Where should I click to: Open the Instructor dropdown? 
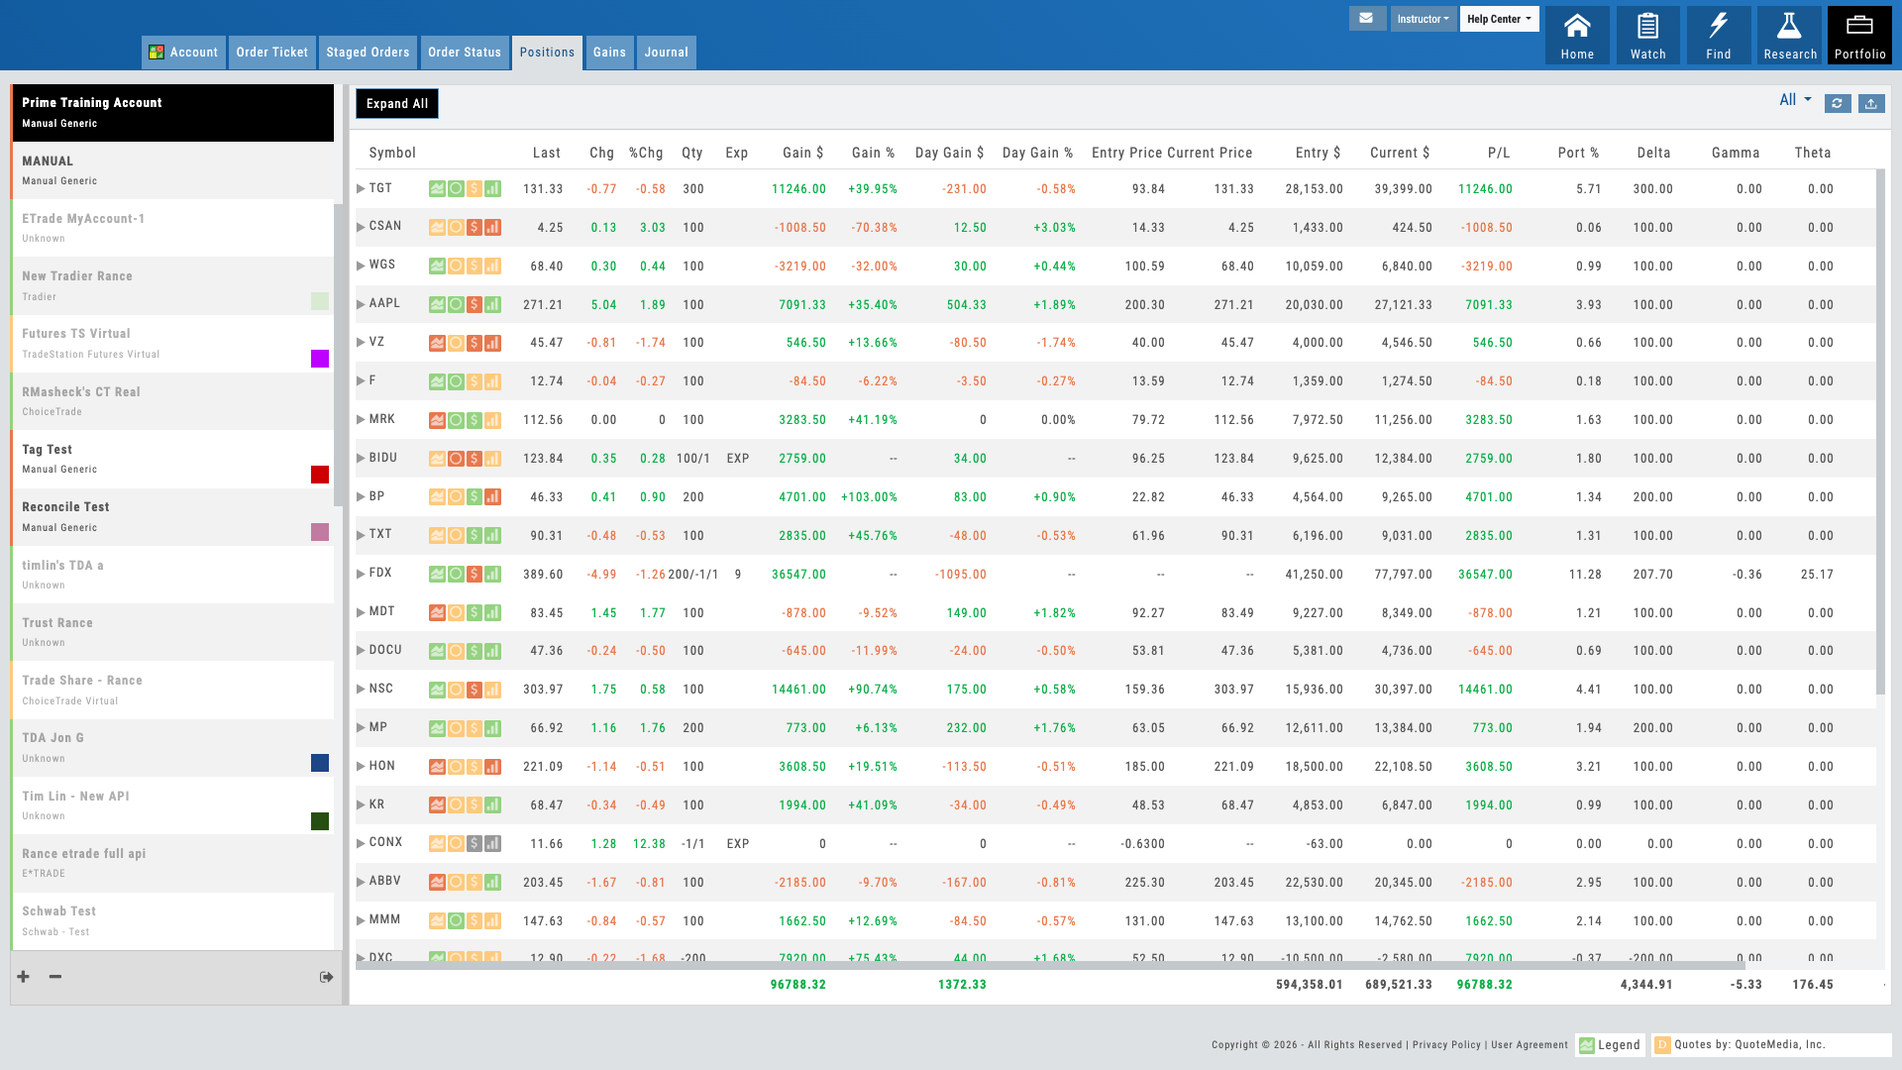click(1424, 18)
